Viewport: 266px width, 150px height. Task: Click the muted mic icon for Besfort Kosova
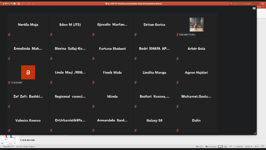coord(135,107)
